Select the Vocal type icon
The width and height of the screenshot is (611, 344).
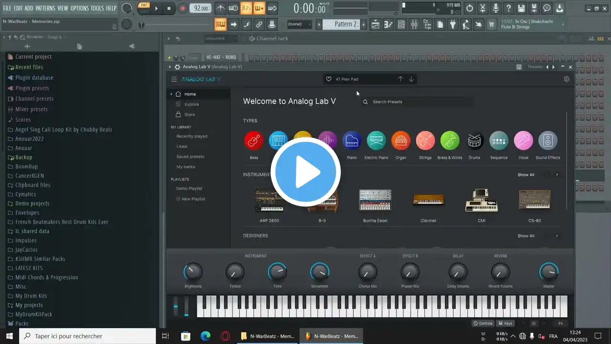(523, 140)
